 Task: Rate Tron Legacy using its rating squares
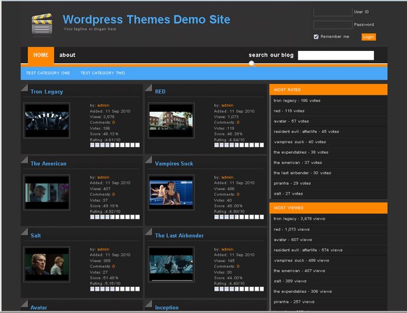pyautogui.click(x=114, y=145)
